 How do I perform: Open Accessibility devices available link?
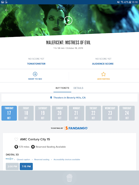[x=67, y=160]
